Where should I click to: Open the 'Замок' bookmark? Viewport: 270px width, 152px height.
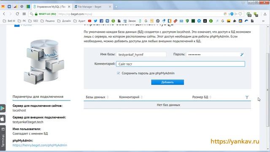130,21
